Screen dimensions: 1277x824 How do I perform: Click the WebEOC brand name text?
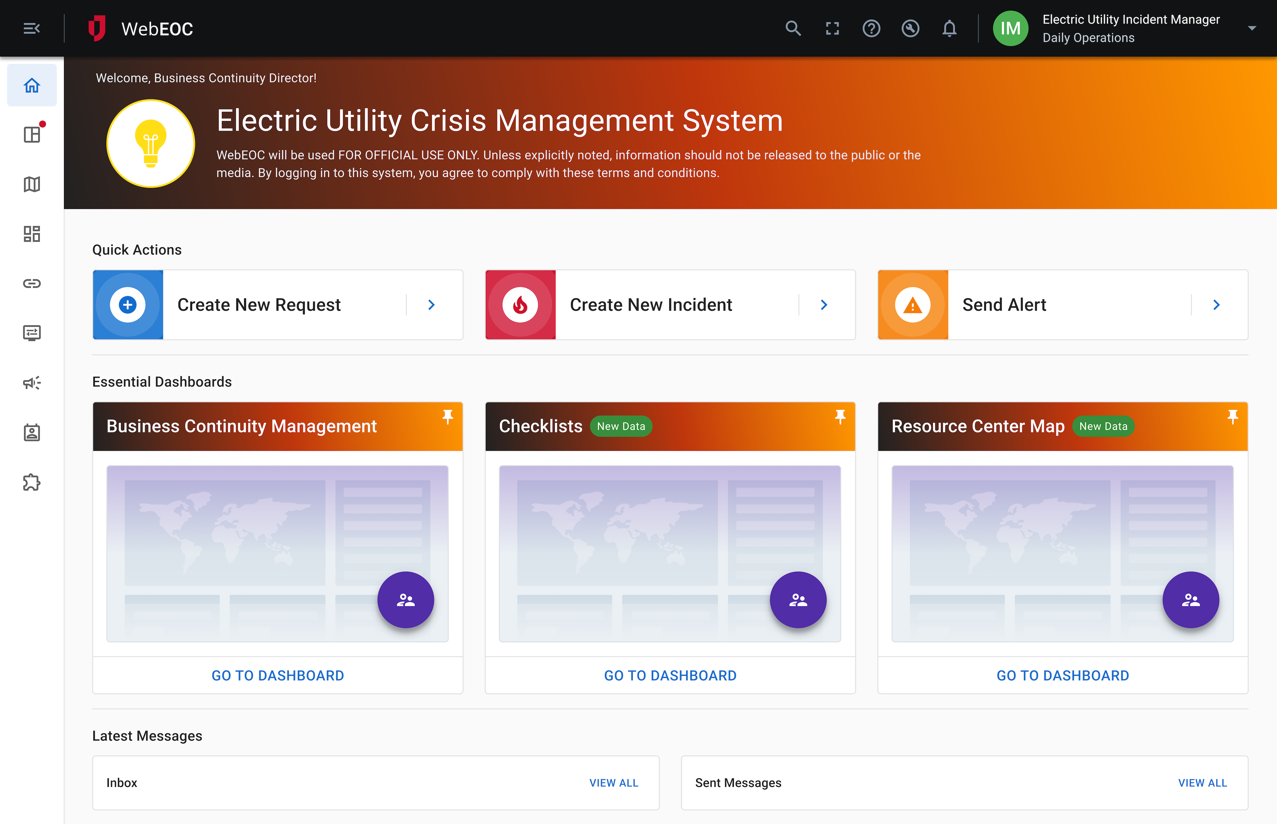click(157, 29)
